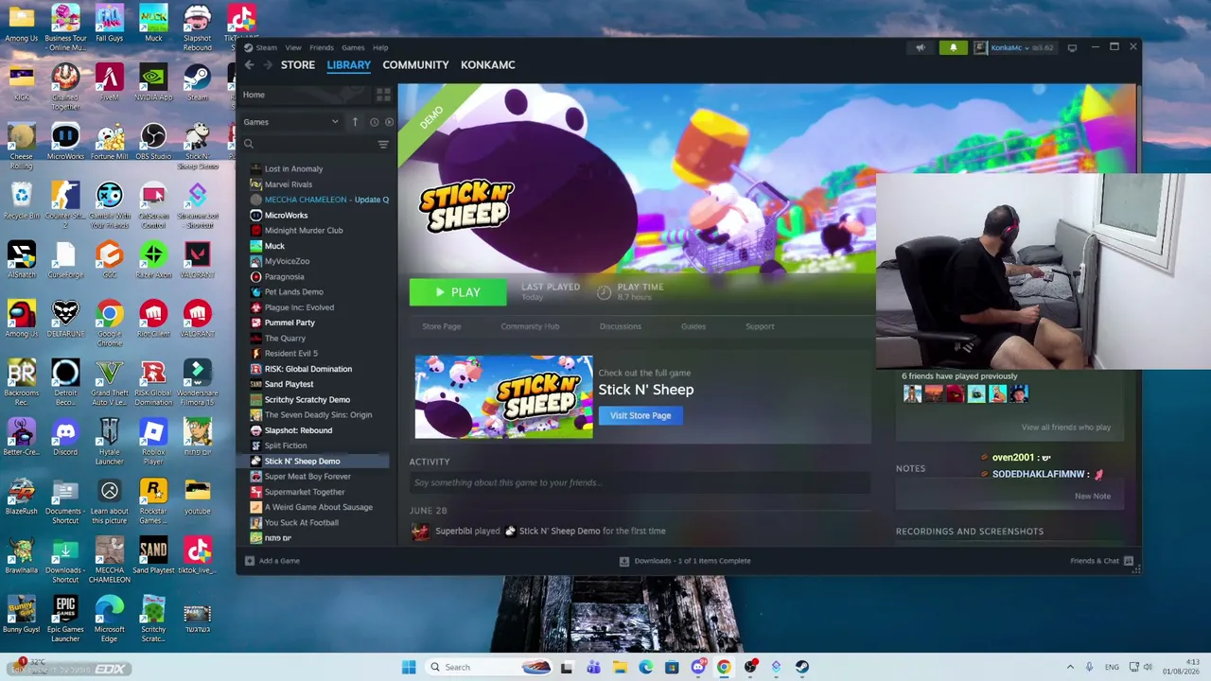Click View all friends who play
This screenshot has height=681, width=1211.
(1066, 428)
